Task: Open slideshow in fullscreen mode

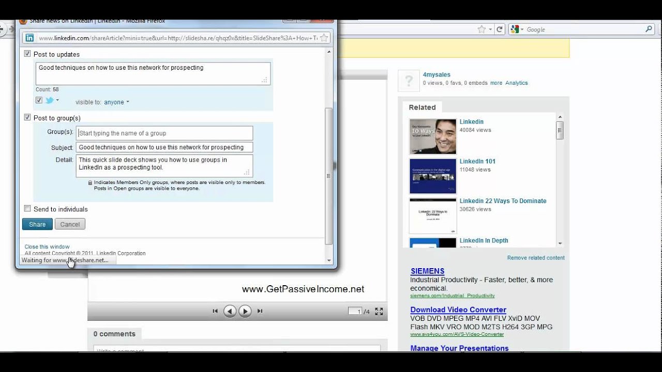Action: tap(379, 311)
